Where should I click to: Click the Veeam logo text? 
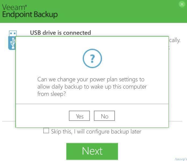coord(14,7)
